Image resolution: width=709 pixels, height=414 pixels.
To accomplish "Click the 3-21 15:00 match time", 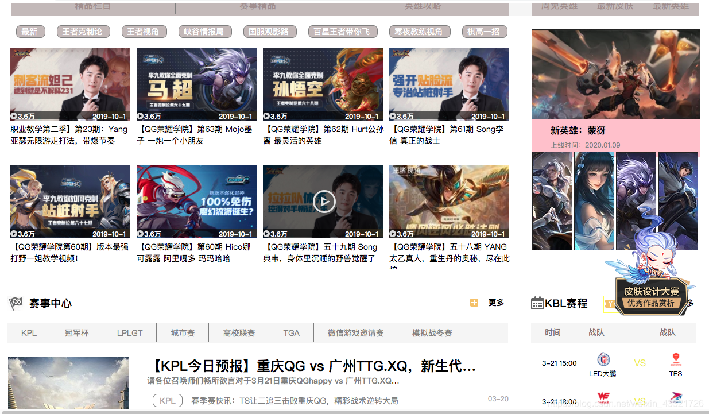I will tap(559, 363).
